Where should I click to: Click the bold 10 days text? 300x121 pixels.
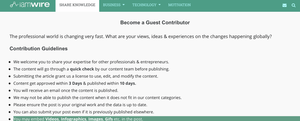coord(128,83)
